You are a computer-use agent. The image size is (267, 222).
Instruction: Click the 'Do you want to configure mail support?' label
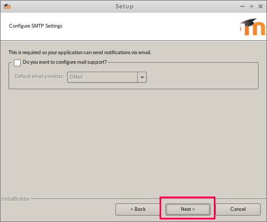point(65,62)
